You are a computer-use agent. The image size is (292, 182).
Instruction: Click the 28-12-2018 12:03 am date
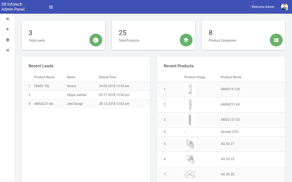(114, 104)
